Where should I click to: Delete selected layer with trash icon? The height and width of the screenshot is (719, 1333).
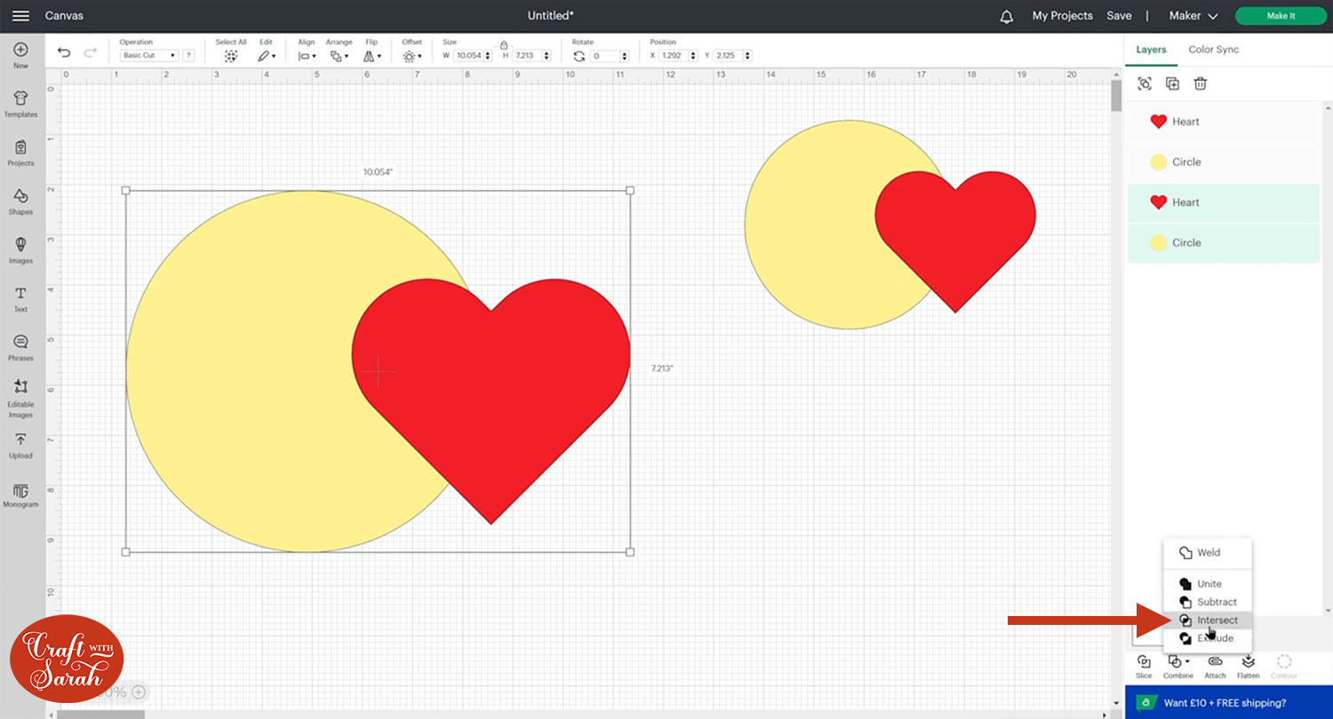[1200, 83]
